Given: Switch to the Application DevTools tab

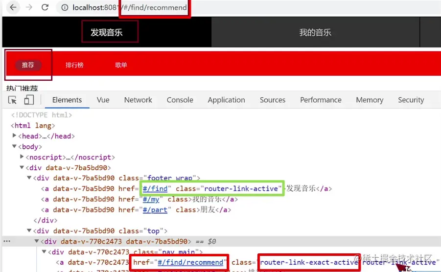Looking at the screenshot, I should pos(227,100).
